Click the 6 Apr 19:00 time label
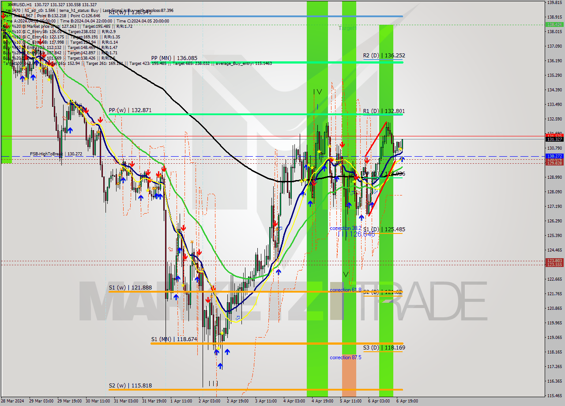 coord(407,401)
